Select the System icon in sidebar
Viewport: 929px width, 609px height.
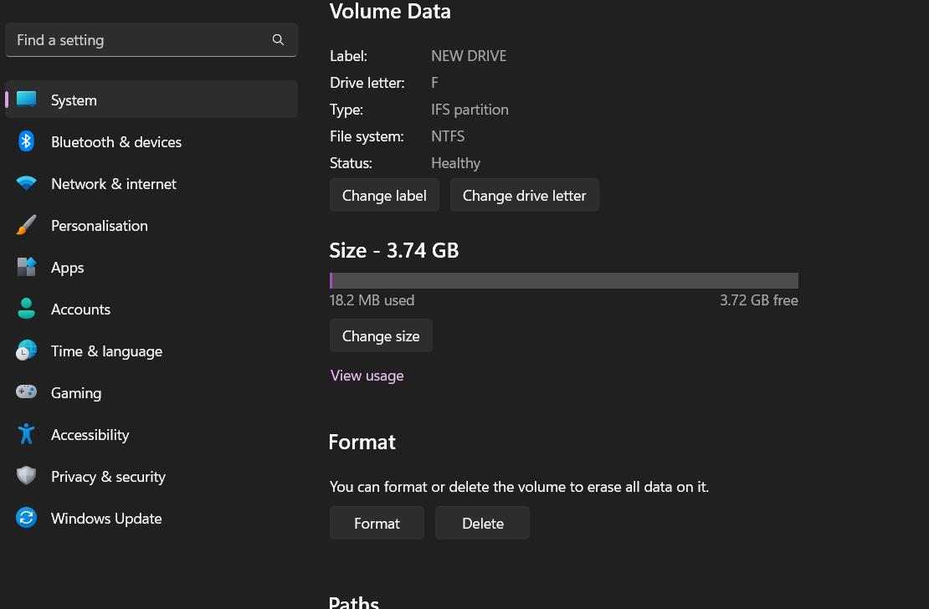26,99
